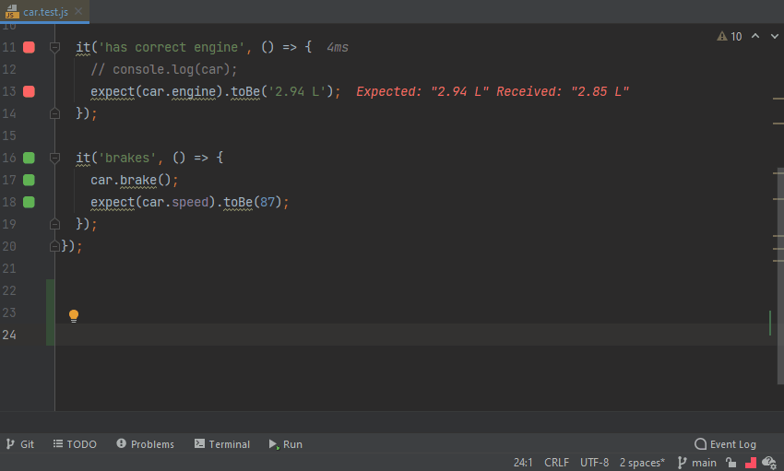784x471 pixels.
Task: Click the green passed marker on line 16
Action: click(x=29, y=158)
